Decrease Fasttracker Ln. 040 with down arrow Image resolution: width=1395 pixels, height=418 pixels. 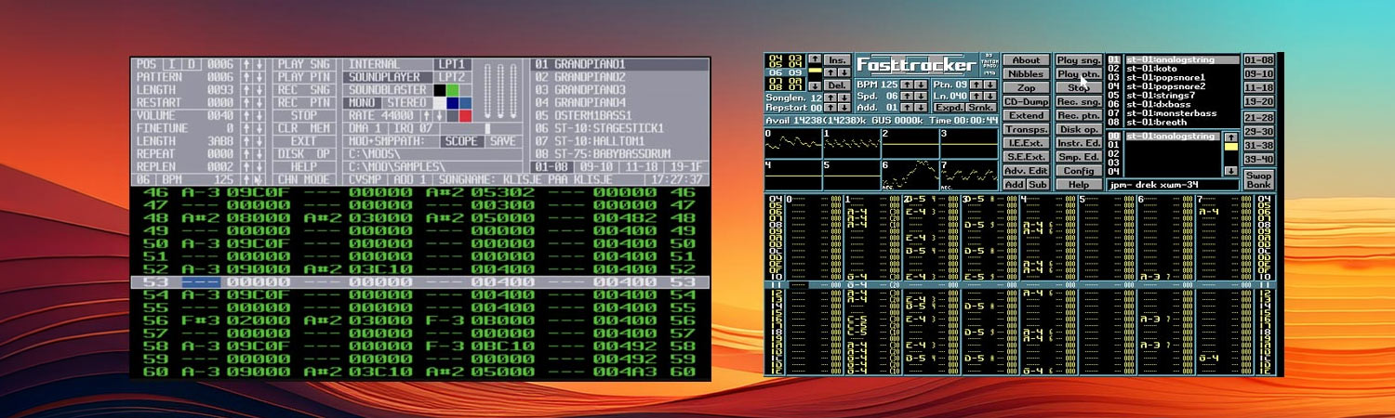click(x=990, y=96)
